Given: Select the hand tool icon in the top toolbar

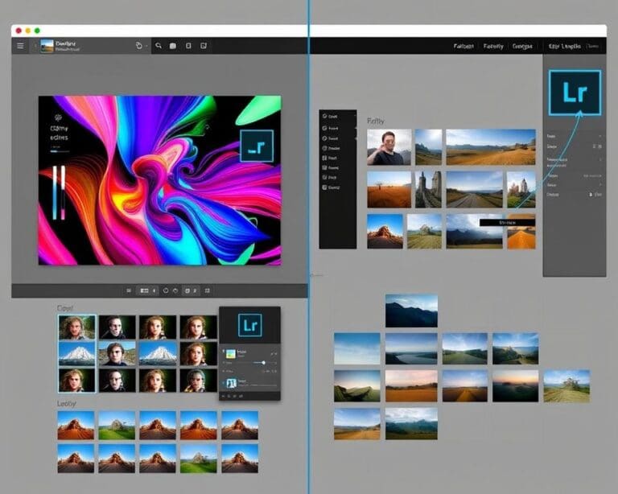Looking at the screenshot, I should click(138, 46).
